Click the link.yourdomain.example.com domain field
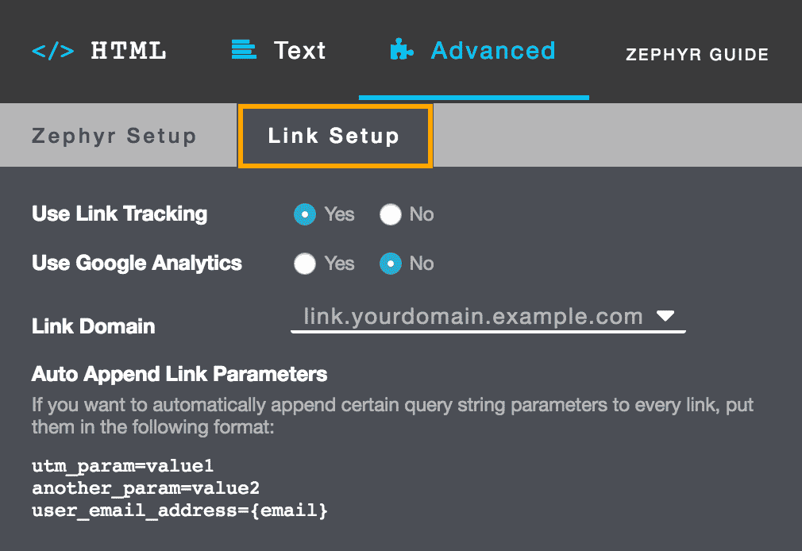The image size is (802, 551). pyautogui.click(x=472, y=317)
